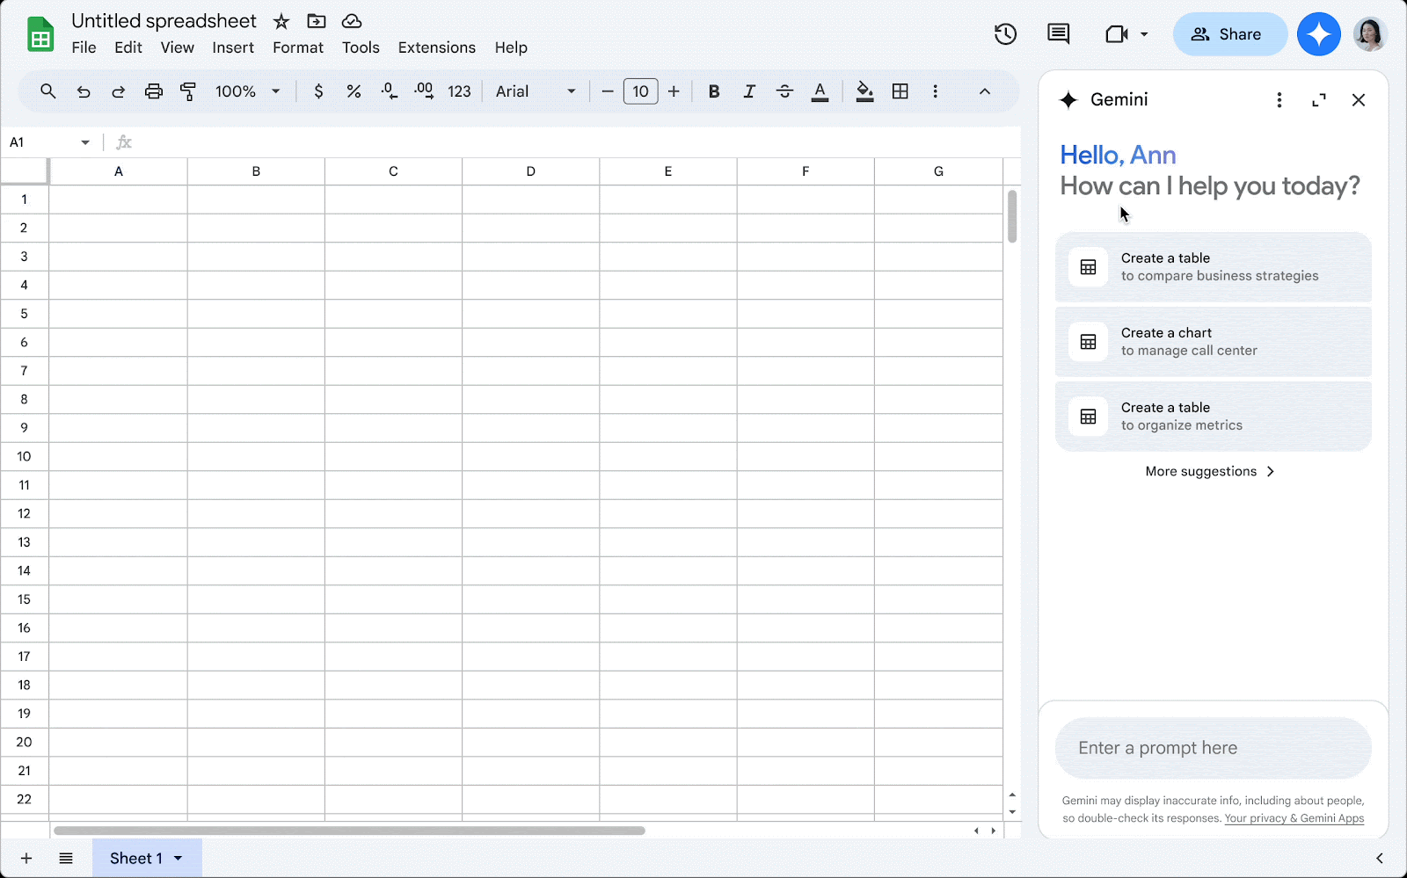Open the Sheet 1 tab menu
The width and height of the screenshot is (1407, 878).
click(x=179, y=858)
